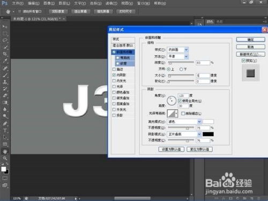Select the Brush tool
The width and height of the screenshot is (268, 201).
click(5, 75)
